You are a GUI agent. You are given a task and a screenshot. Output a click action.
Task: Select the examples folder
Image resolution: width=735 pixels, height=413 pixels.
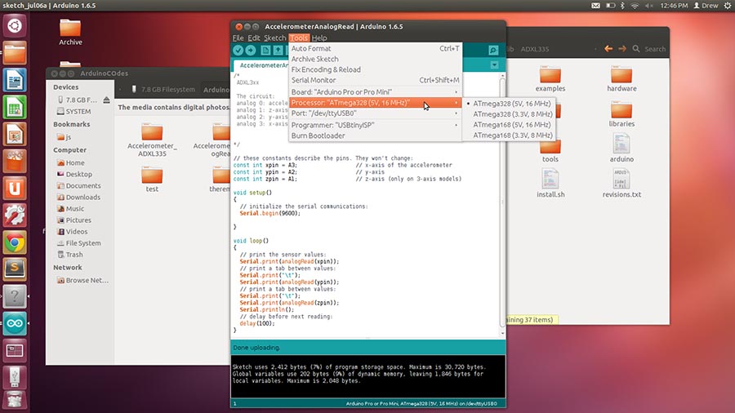(x=550, y=78)
